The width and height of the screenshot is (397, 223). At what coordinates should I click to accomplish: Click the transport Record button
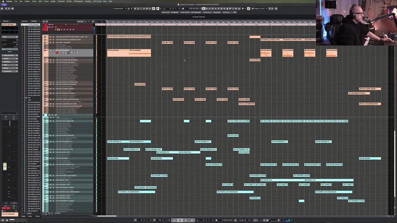pos(192,220)
